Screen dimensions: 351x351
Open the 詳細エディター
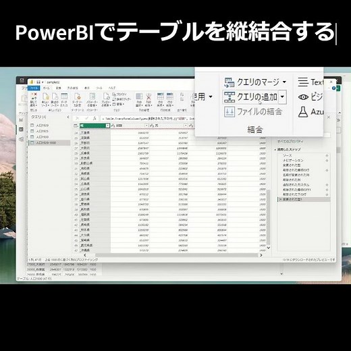coord(122,99)
